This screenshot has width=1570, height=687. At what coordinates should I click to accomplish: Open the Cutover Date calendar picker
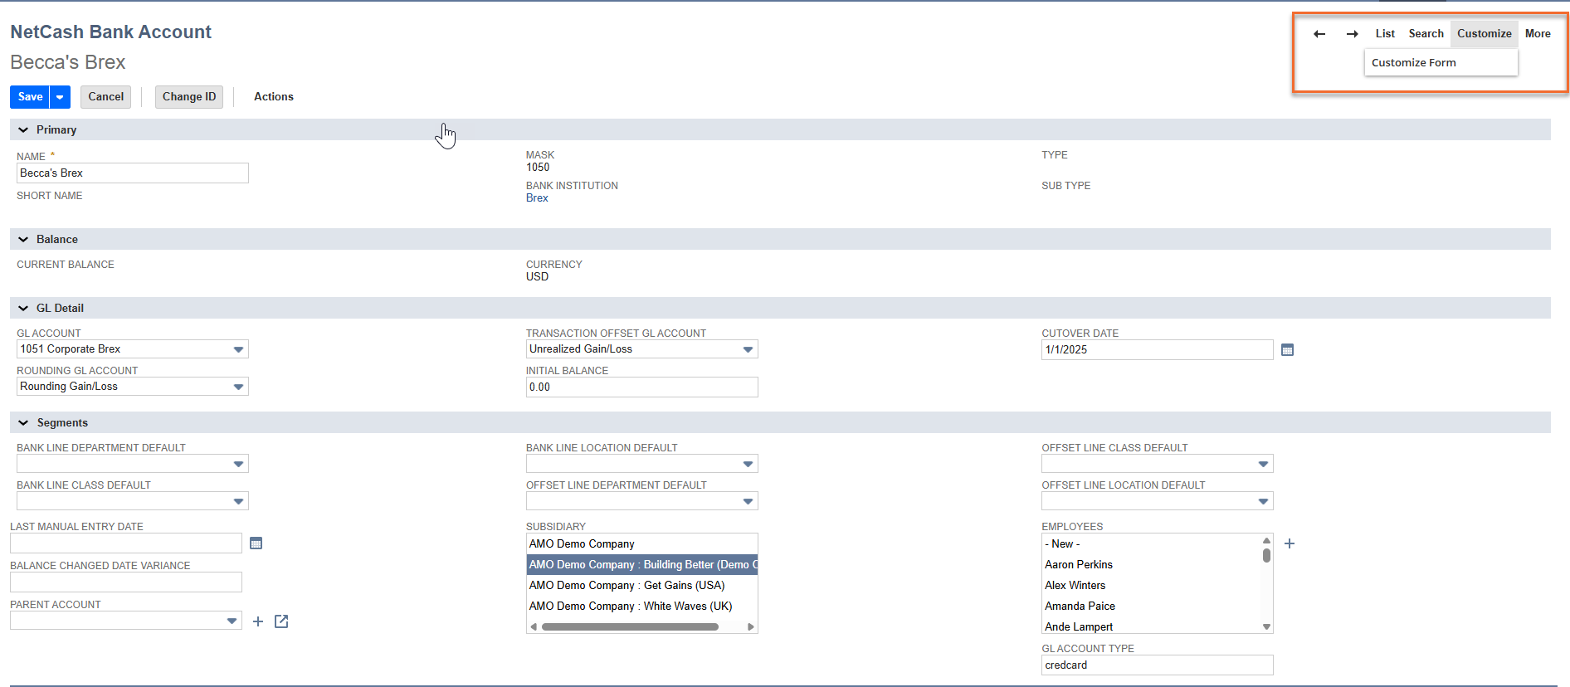[1287, 350]
